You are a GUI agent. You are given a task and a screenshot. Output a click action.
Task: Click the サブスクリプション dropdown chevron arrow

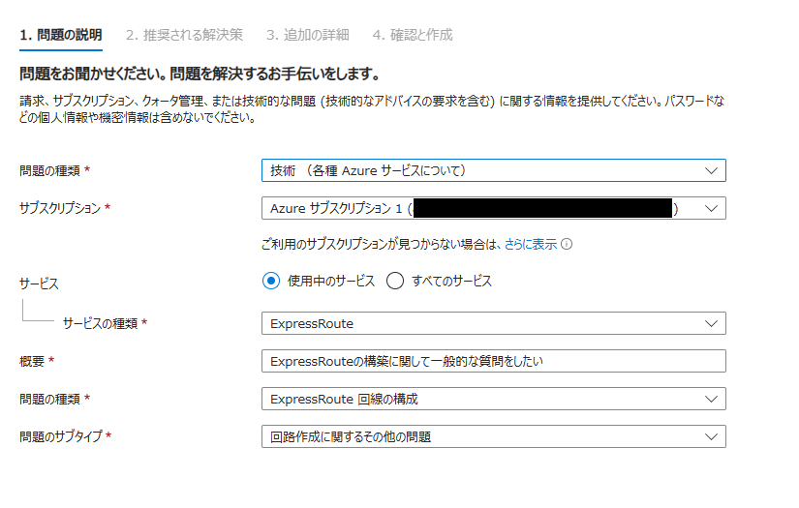[x=712, y=209]
